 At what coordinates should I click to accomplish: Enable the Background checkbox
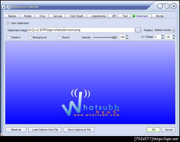(30, 37)
